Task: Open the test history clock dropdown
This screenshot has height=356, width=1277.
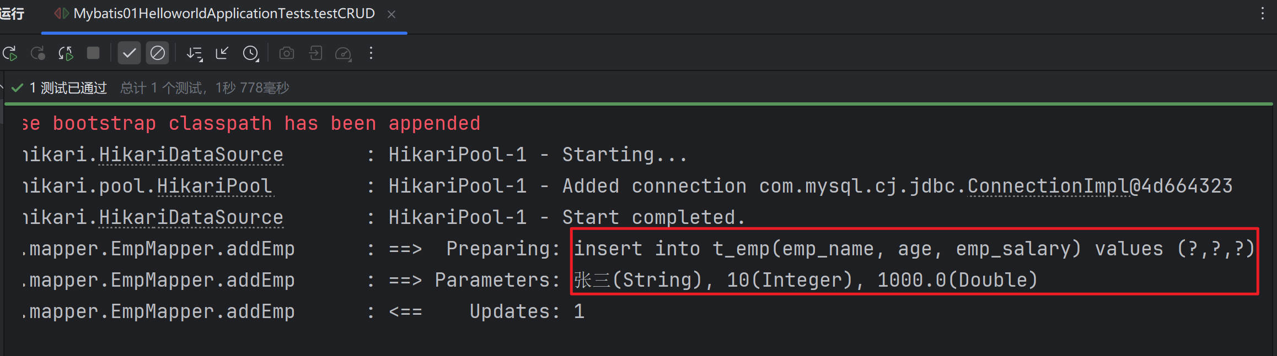Action: click(x=251, y=53)
